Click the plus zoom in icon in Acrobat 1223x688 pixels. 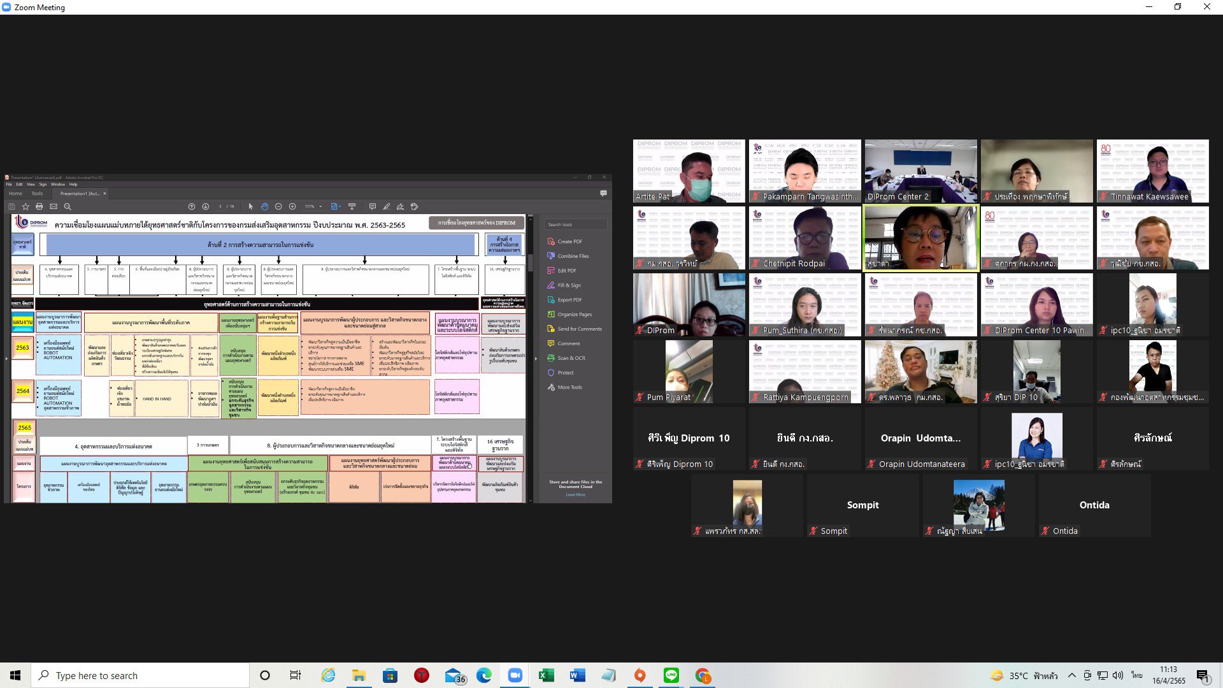point(292,206)
